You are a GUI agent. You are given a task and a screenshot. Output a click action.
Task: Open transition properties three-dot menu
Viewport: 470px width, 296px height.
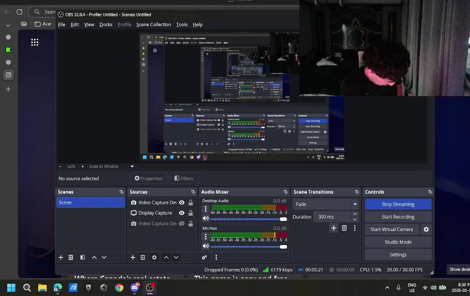point(355,228)
